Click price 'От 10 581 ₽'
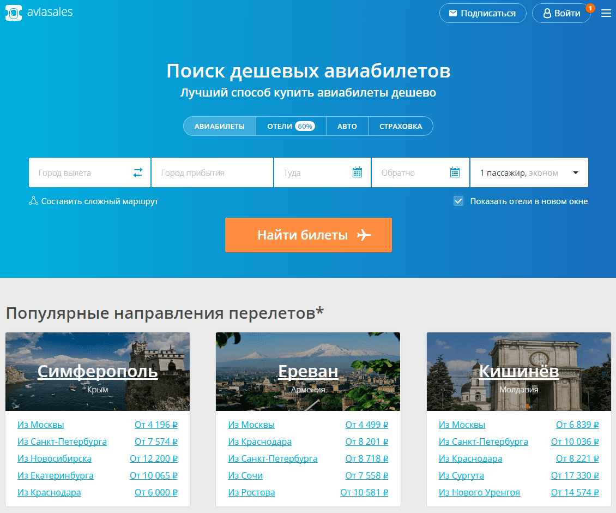 coord(364,493)
